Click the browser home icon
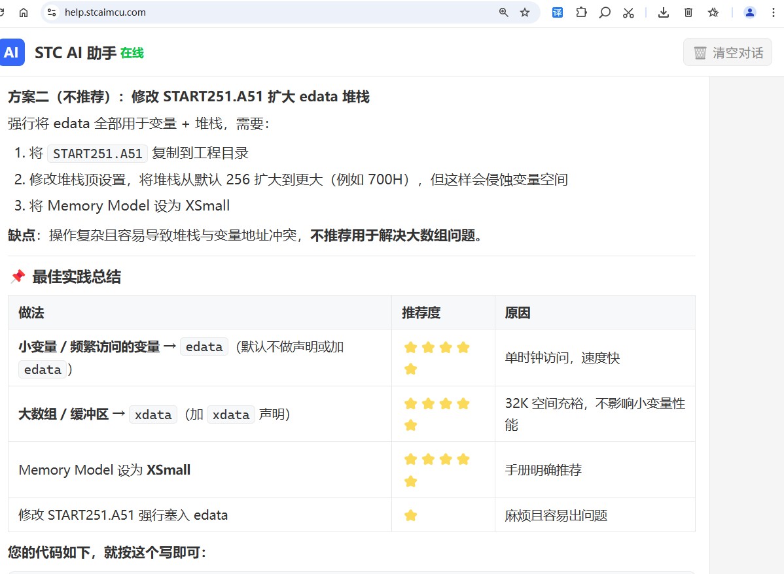Viewport: 784px width, 574px height. (x=24, y=12)
